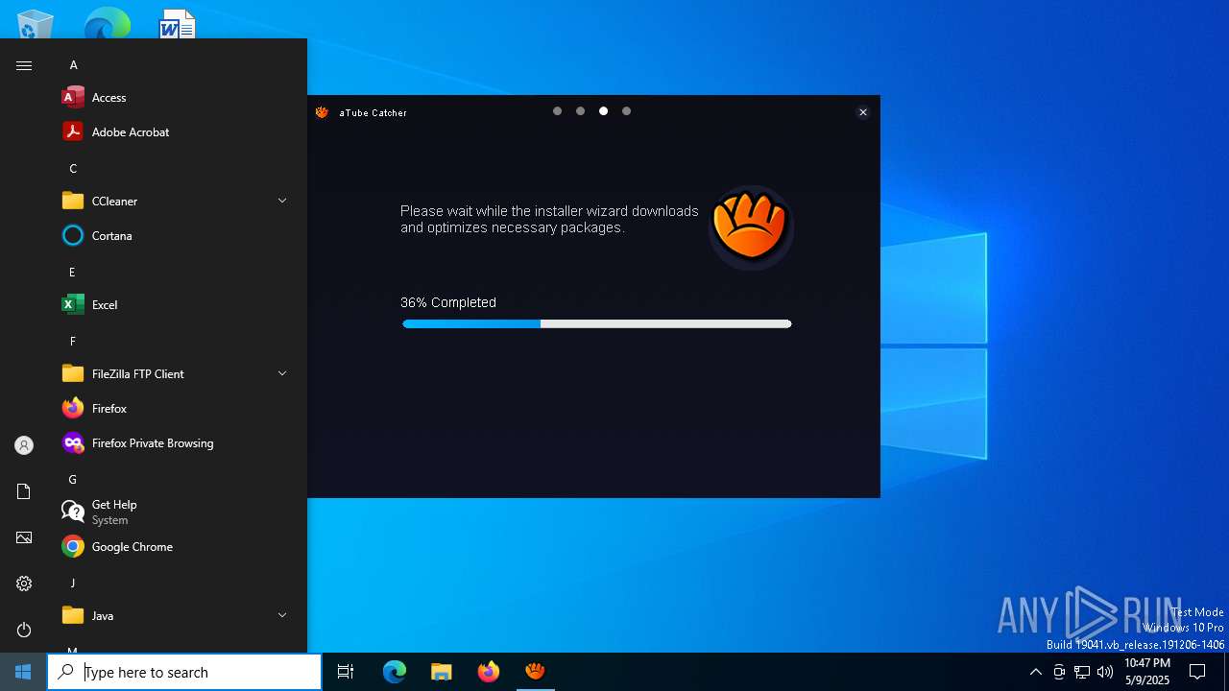Expand the Java folder chevron
This screenshot has height=691, width=1229.
(x=282, y=615)
